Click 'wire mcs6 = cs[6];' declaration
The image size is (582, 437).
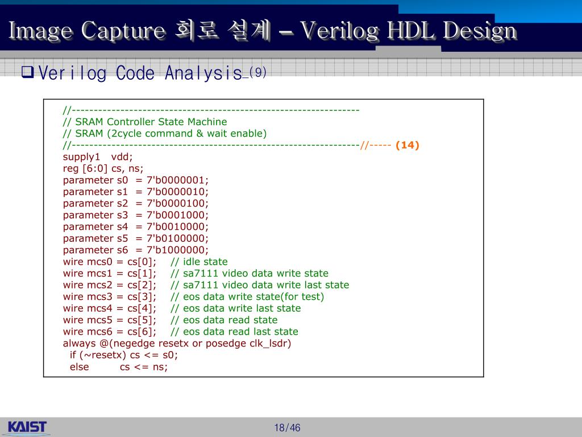click(110, 332)
